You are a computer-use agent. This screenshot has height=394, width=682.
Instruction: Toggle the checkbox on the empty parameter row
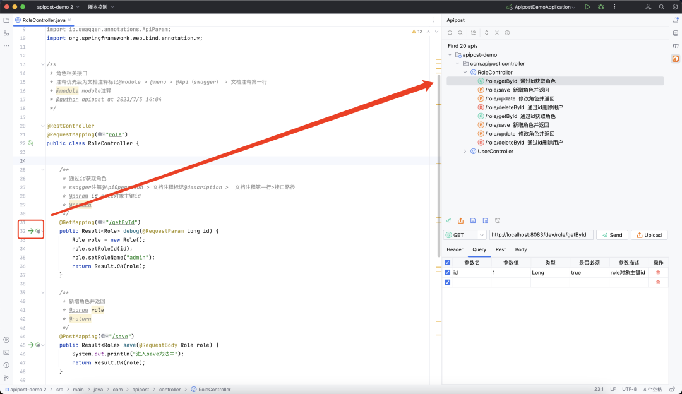(x=448, y=282)
